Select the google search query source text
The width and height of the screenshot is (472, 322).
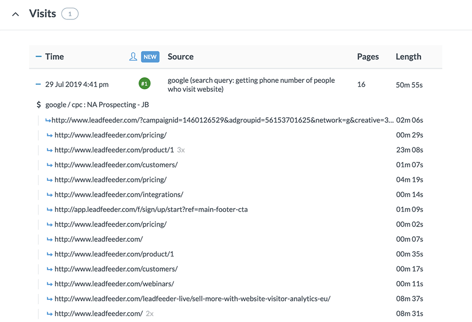(x=251, y=84)
